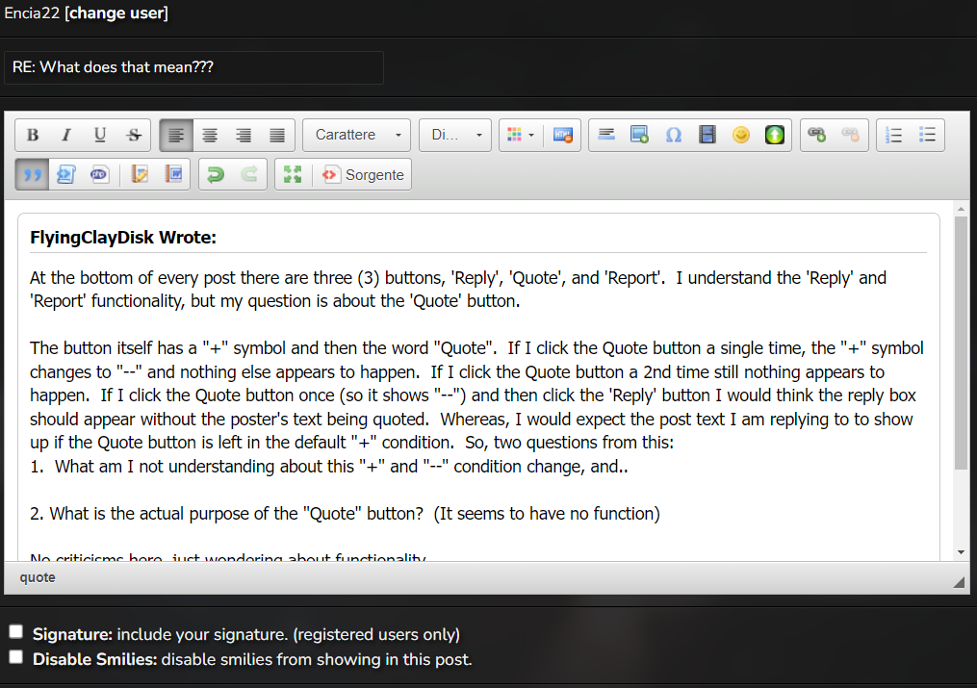Open the Di... font size dropdown
The image size is (977, 688).
[x=455, y=135]
